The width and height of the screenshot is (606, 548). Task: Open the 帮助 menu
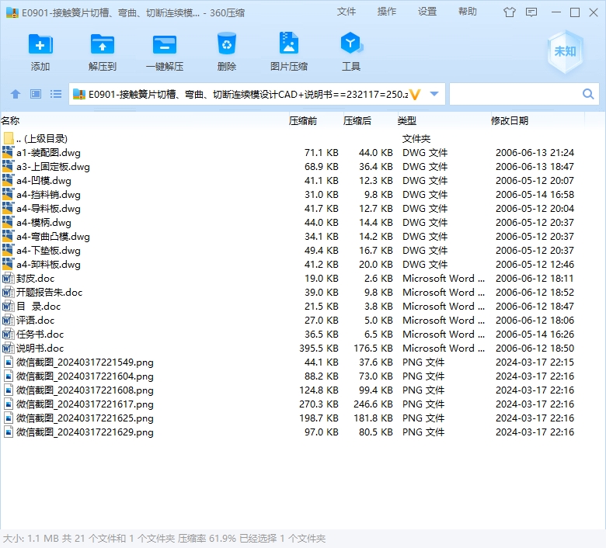(x=468, y=12)
